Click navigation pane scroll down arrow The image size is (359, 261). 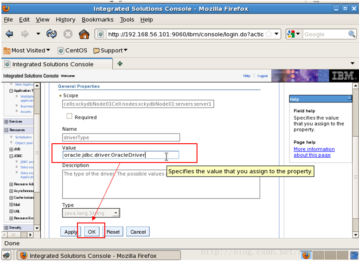[x=37, y=228]
